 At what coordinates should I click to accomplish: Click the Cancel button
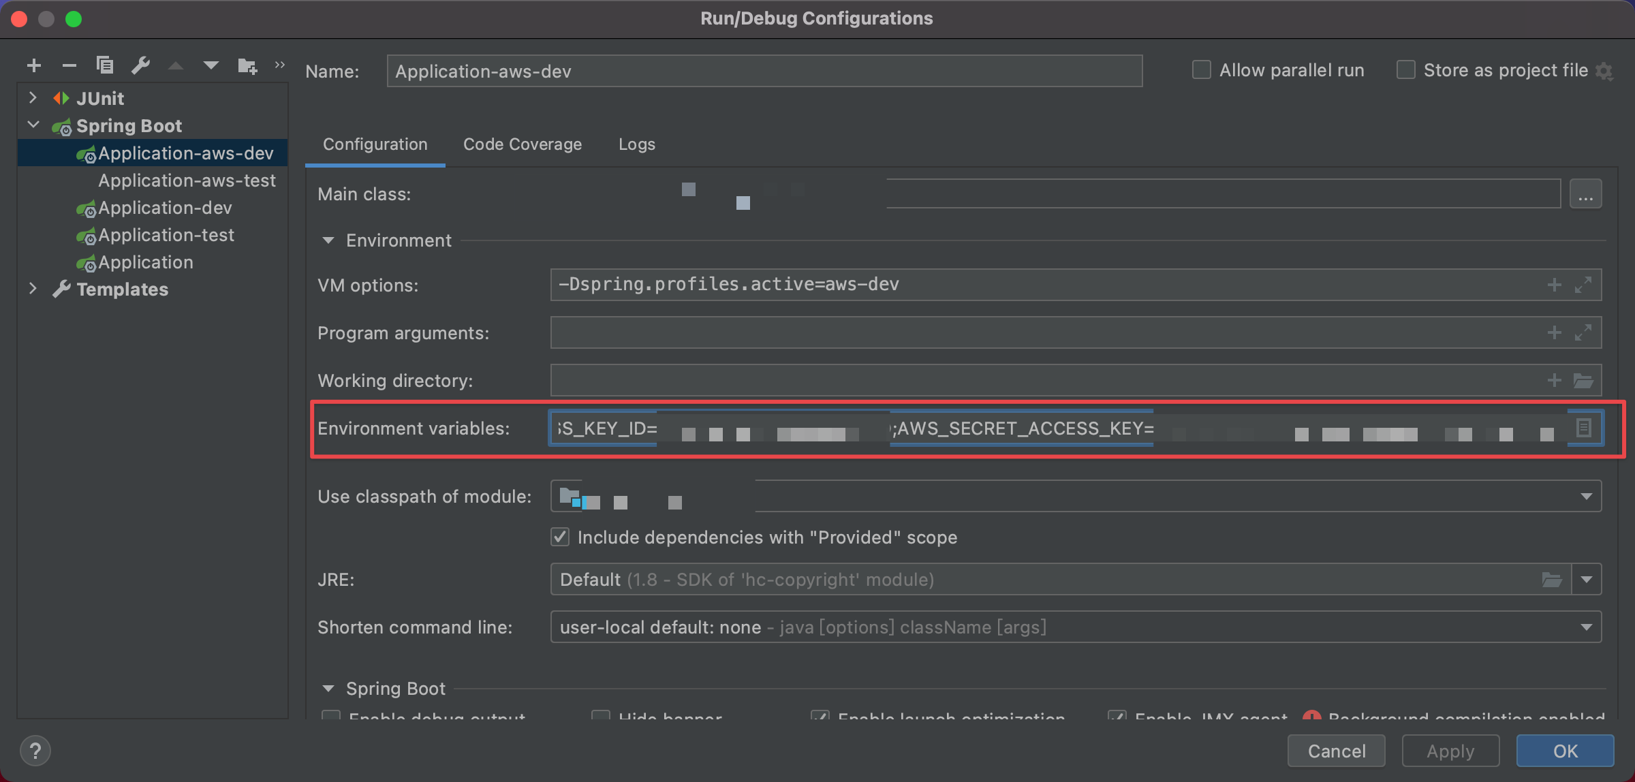pyautogui.click(x=1336, y=751)
